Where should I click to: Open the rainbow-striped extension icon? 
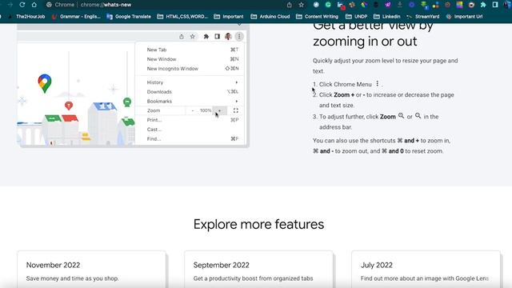click(x=460, y=5)
